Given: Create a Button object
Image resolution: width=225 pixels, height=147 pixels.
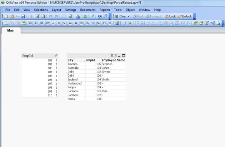Looking at the screenshot, I should (70, 23).
